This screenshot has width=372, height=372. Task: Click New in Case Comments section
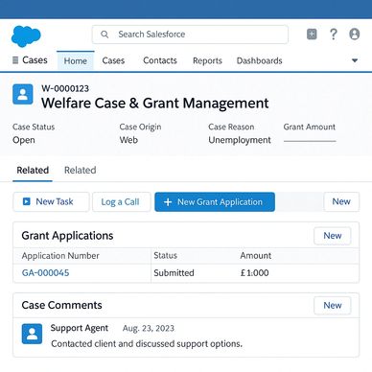tap(333, 306)
